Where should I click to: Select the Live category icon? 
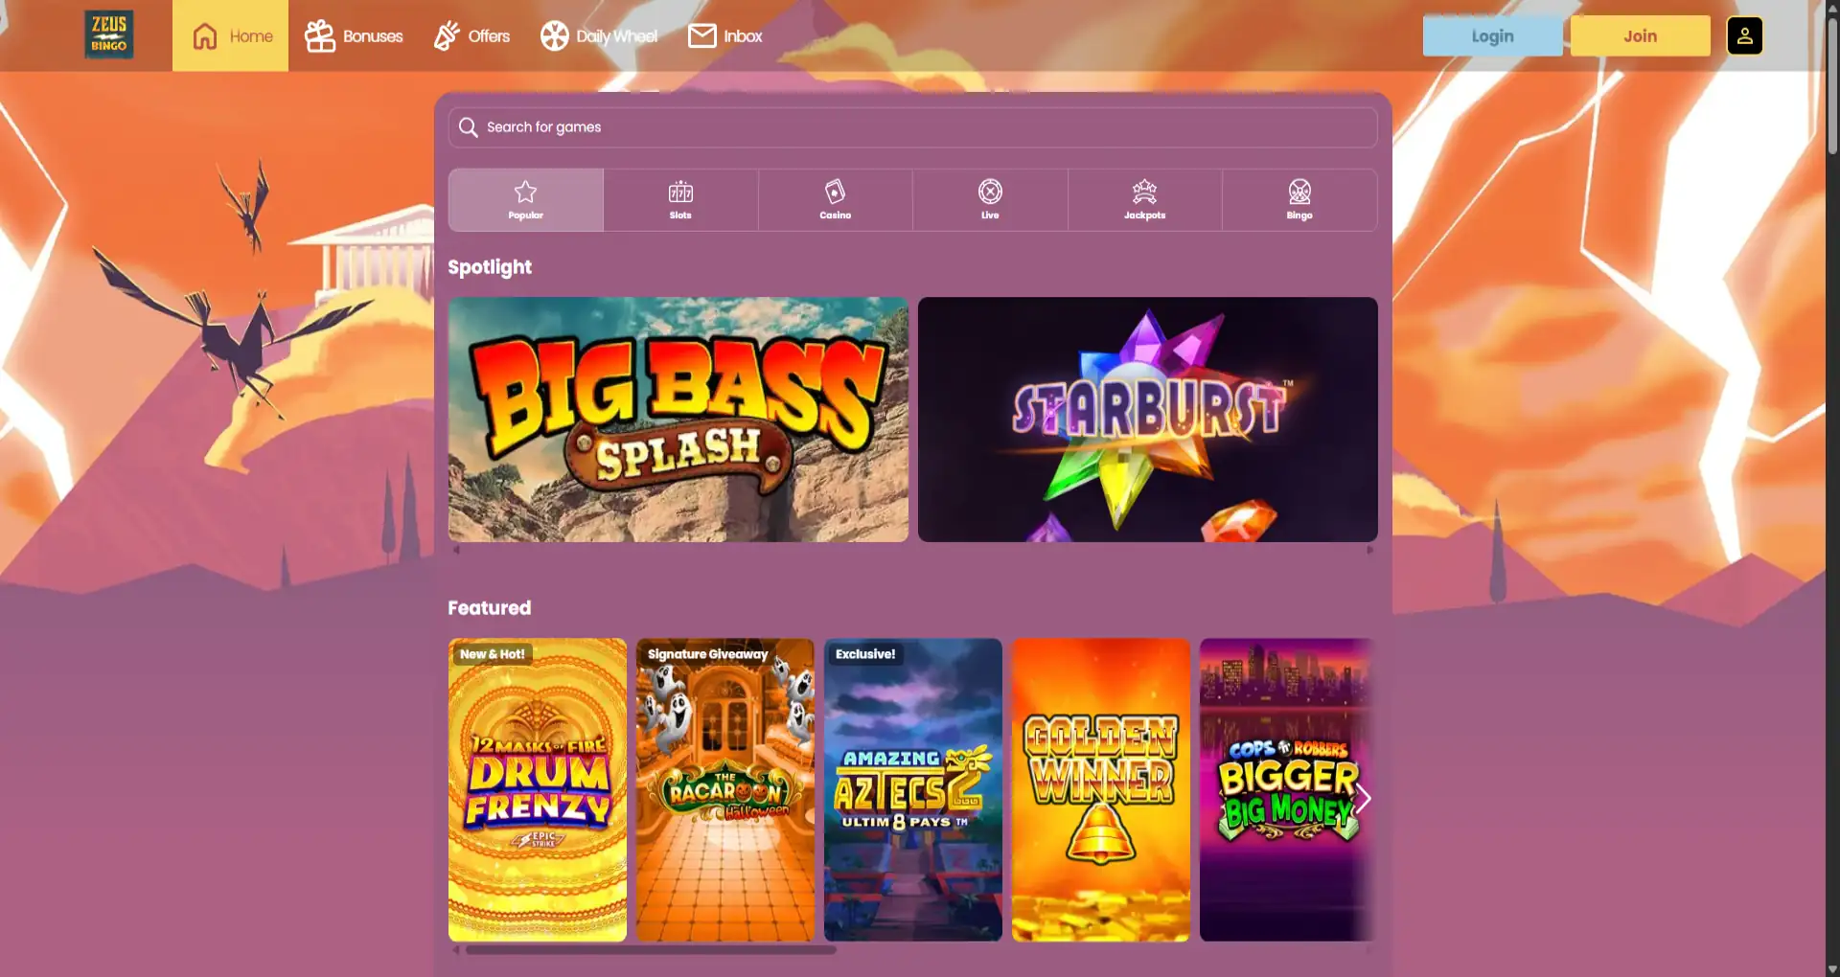[x=990, y=192]
